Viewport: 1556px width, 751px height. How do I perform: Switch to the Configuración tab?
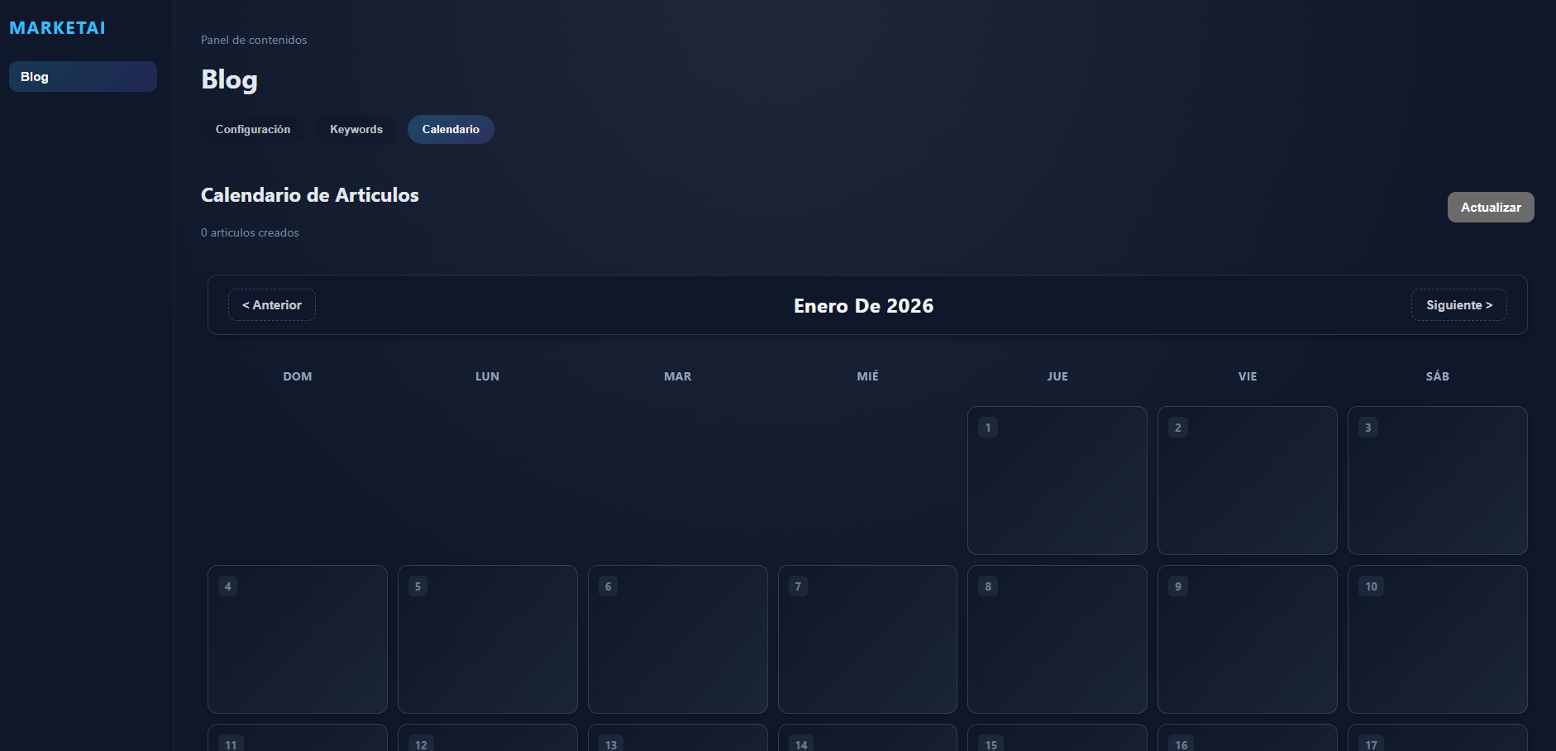253,129
